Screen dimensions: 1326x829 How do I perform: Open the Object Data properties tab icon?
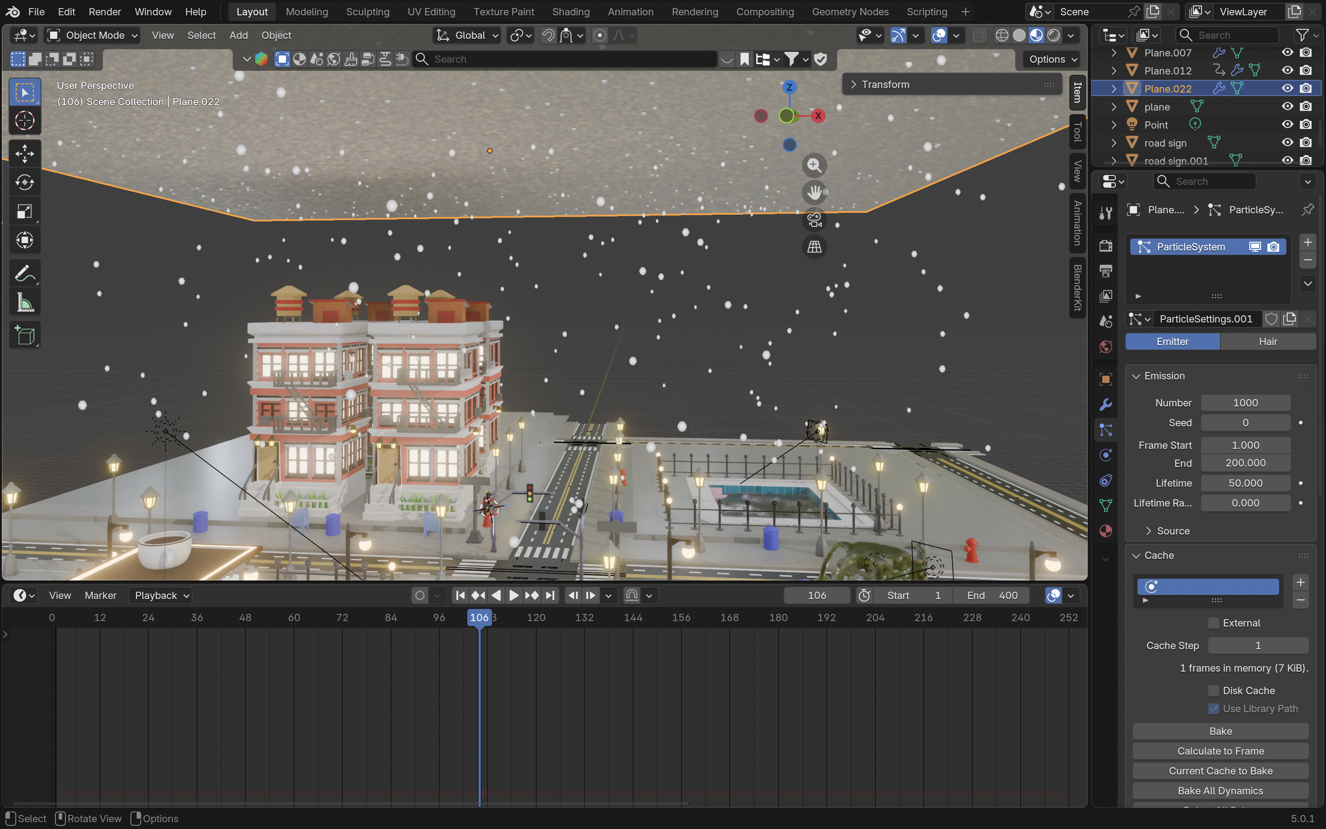pos(1105,506)
